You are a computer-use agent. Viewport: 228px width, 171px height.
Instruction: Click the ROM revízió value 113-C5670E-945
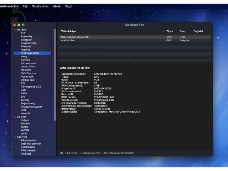click(x=104, y=97)
